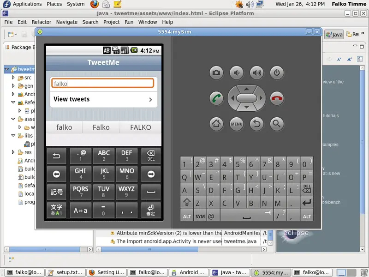Image resolution: width=369 pixels, height=277 pixels.
Task: Tap the undo-arrow key on phone keypad
Action: point(56,156)
